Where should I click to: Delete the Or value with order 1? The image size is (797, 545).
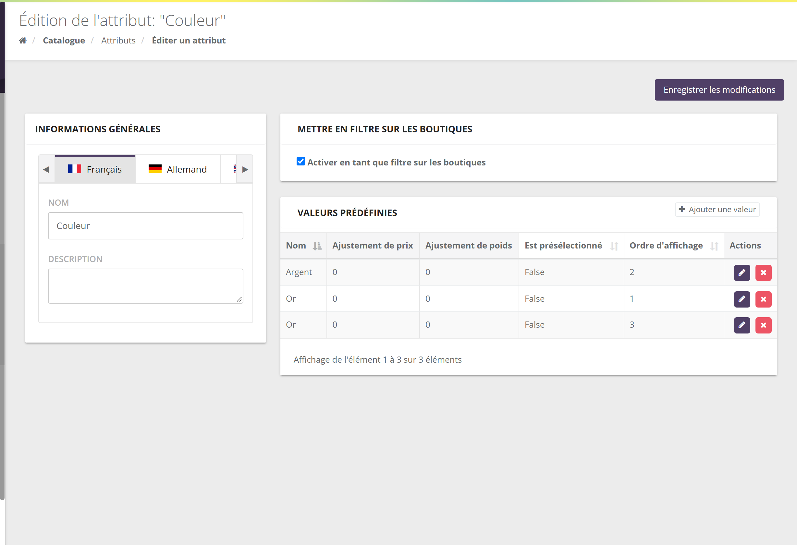tap(763, 299)
